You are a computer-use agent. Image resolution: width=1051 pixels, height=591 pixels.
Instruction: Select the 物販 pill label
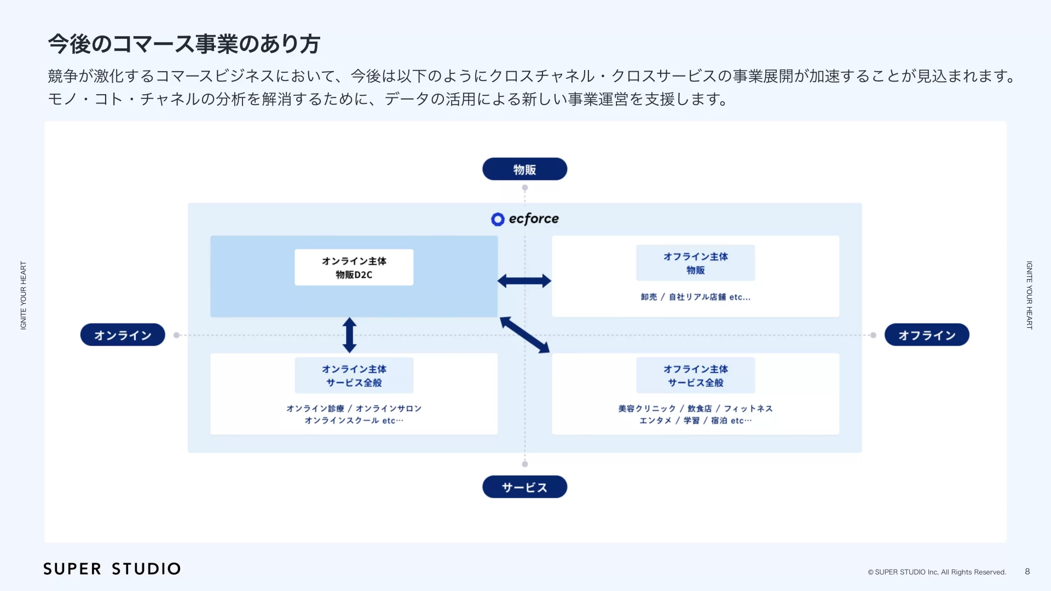pyautogui.click(x=524, y=169)
